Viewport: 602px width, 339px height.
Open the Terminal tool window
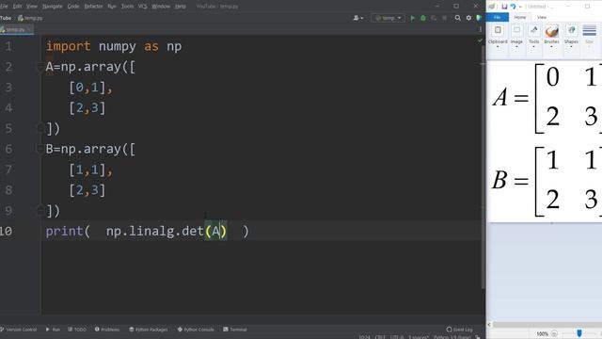235,330
